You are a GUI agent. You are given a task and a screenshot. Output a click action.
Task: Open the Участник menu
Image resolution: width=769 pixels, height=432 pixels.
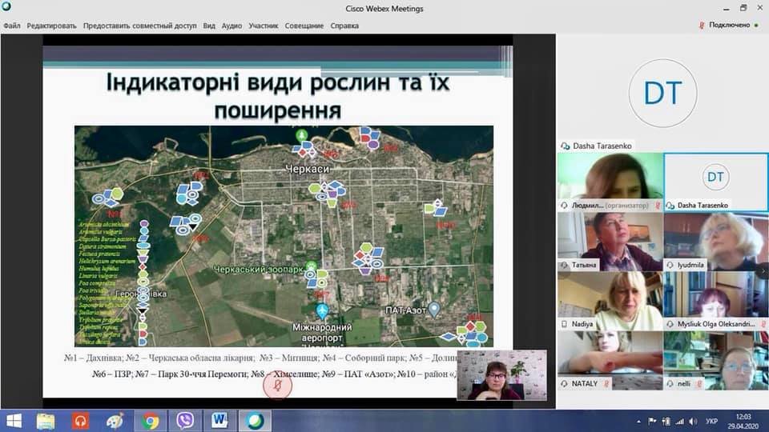pyautogui.click(x=263, y=26)
